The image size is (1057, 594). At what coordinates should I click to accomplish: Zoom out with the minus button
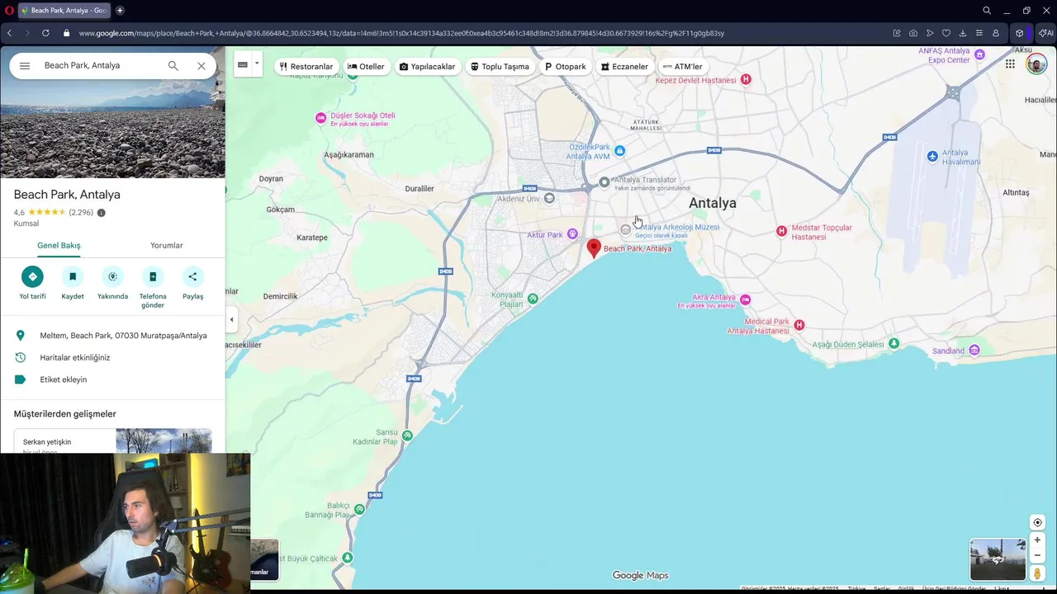click(1038, 555)
